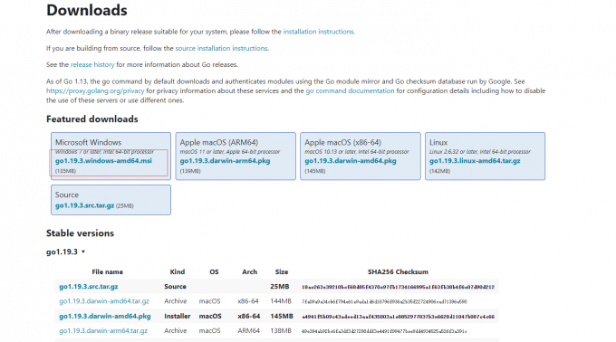616x342 pixels.
Task: Click go1.19.3.src.tar.gz in the table
Action: pos(89,287)
